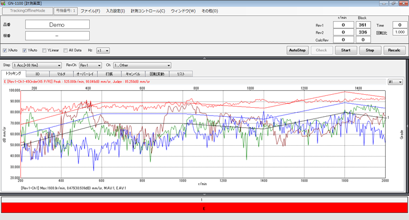
Task: Check the All Data option
Action: pos(65,50)
